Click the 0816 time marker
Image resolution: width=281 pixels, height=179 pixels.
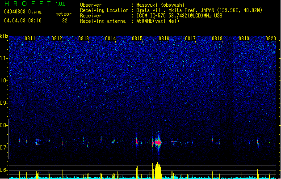click(x=164, y=38)
